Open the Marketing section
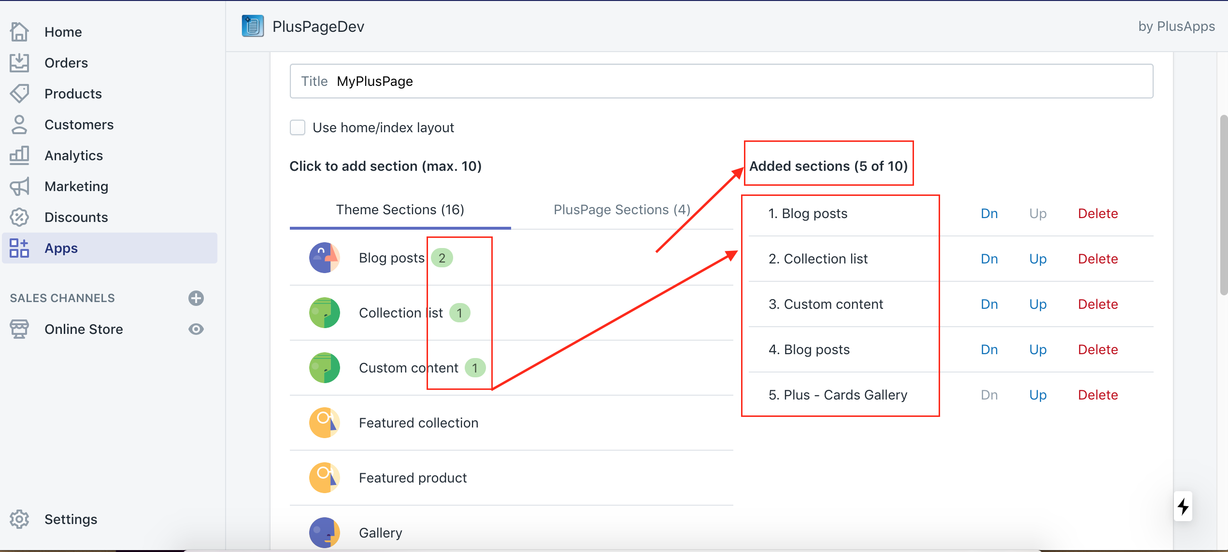This screenshot has height=552, width=1228. (x=76, y=186)
